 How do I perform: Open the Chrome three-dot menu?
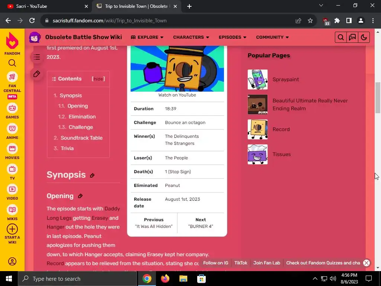[x=373, y=21]
